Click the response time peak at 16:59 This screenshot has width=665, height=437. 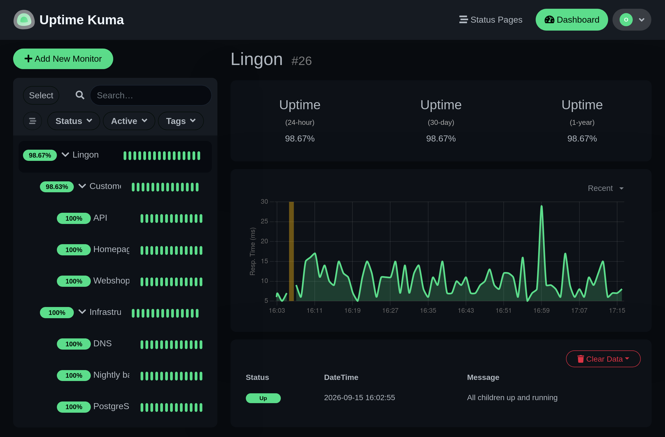[x=541, y=206]
